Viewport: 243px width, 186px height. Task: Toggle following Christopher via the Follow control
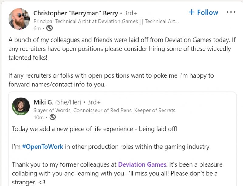(204, 12)
